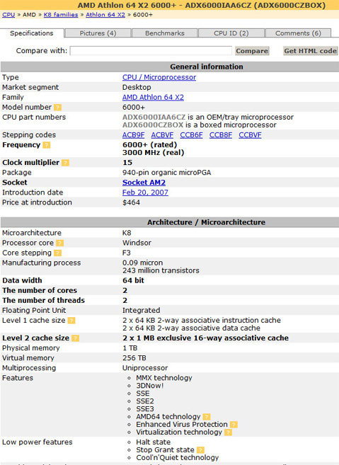Click help icon next to Frequency
This screenshot has height=465, width=339.
point(47,145)
